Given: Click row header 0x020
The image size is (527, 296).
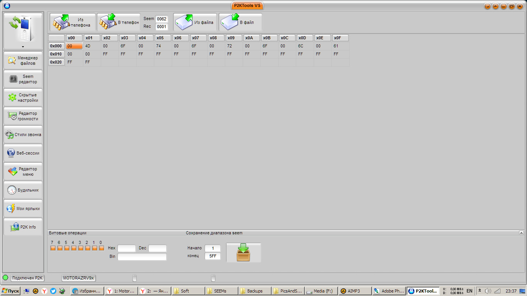Looking at the screenshot, I should (x=56, y=62).
